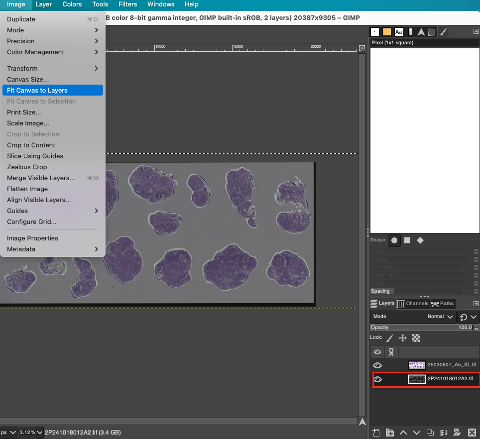Hide the 25030607_A5_XL.tif layer
480x439 pixels.
(377, 365)
